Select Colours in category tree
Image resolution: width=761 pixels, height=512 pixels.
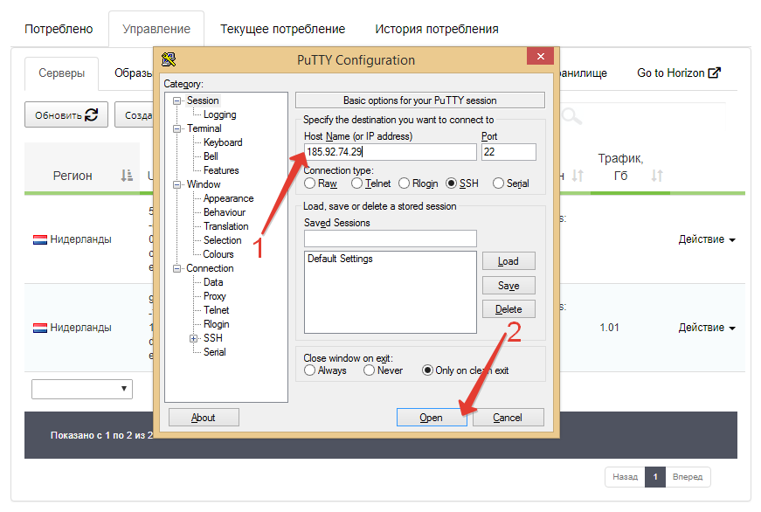[218, 254]
